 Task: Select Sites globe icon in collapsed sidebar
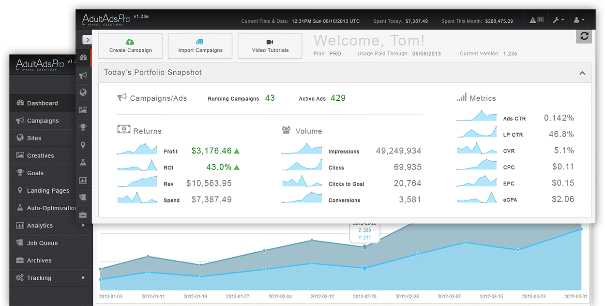click(x=83, y=92)
